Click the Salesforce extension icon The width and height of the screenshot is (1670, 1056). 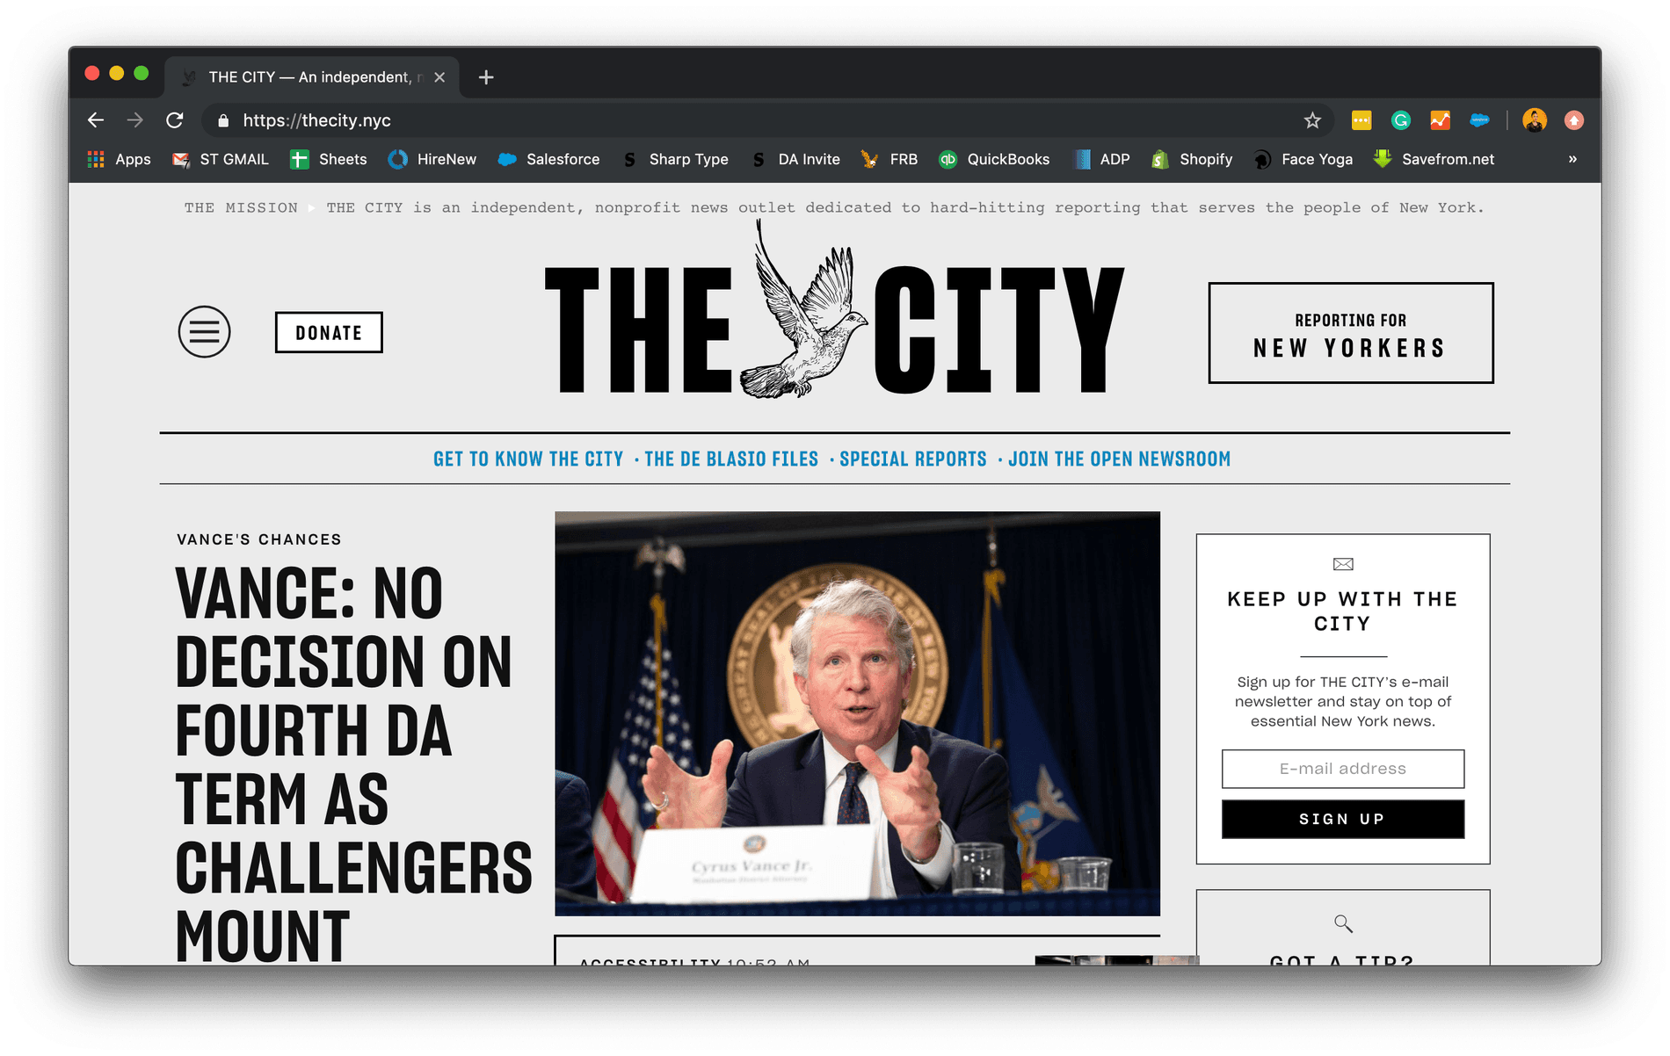click(x=1480, y=120)
